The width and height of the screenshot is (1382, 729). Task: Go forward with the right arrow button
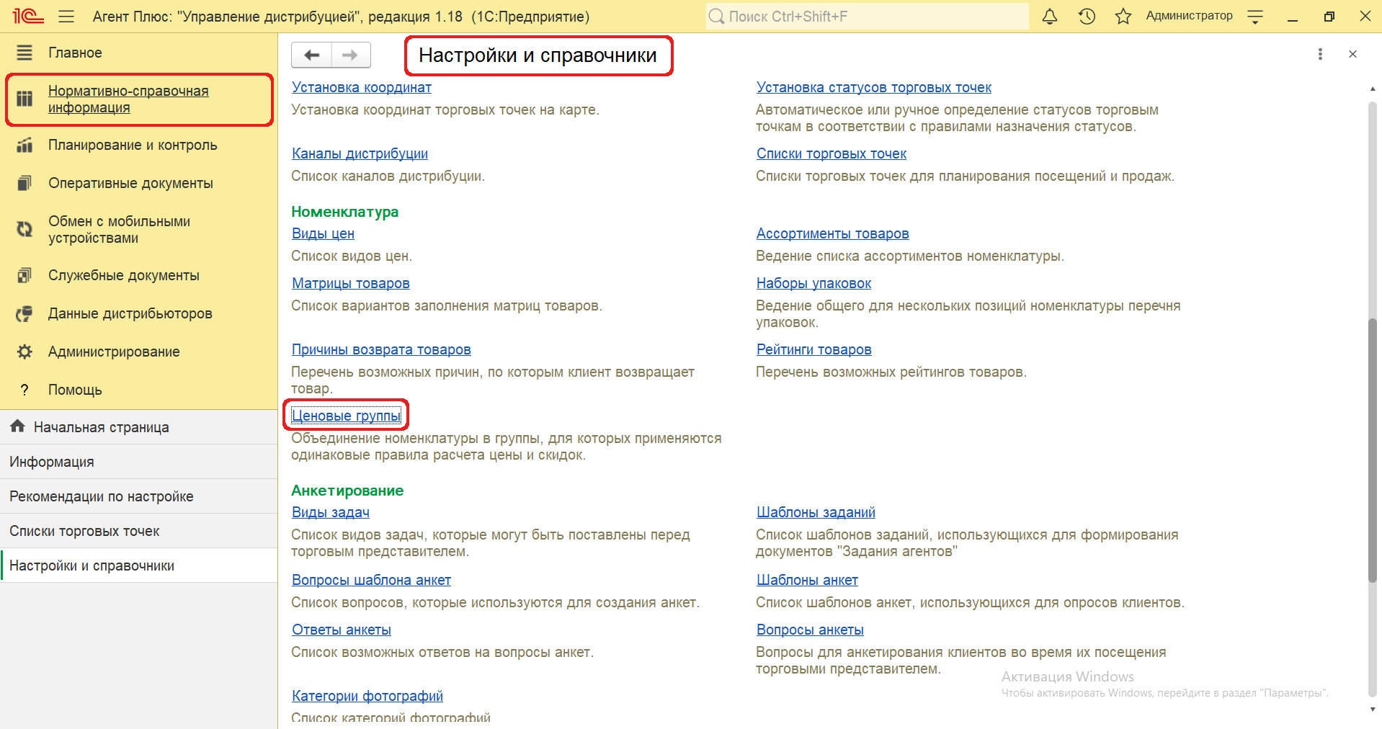[x=351, y=55]
